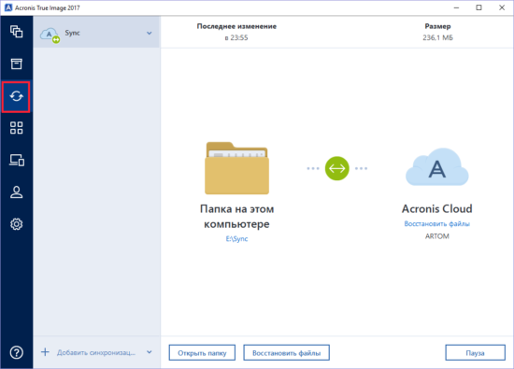Open the Archive section in sidebar
The image size is (514, 369).
point(17,64)
